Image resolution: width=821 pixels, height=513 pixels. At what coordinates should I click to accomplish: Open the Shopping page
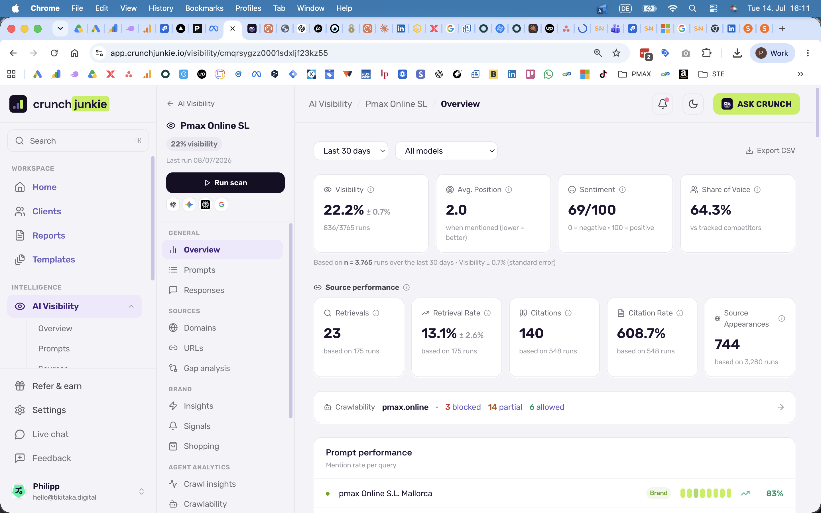point(222,446)
